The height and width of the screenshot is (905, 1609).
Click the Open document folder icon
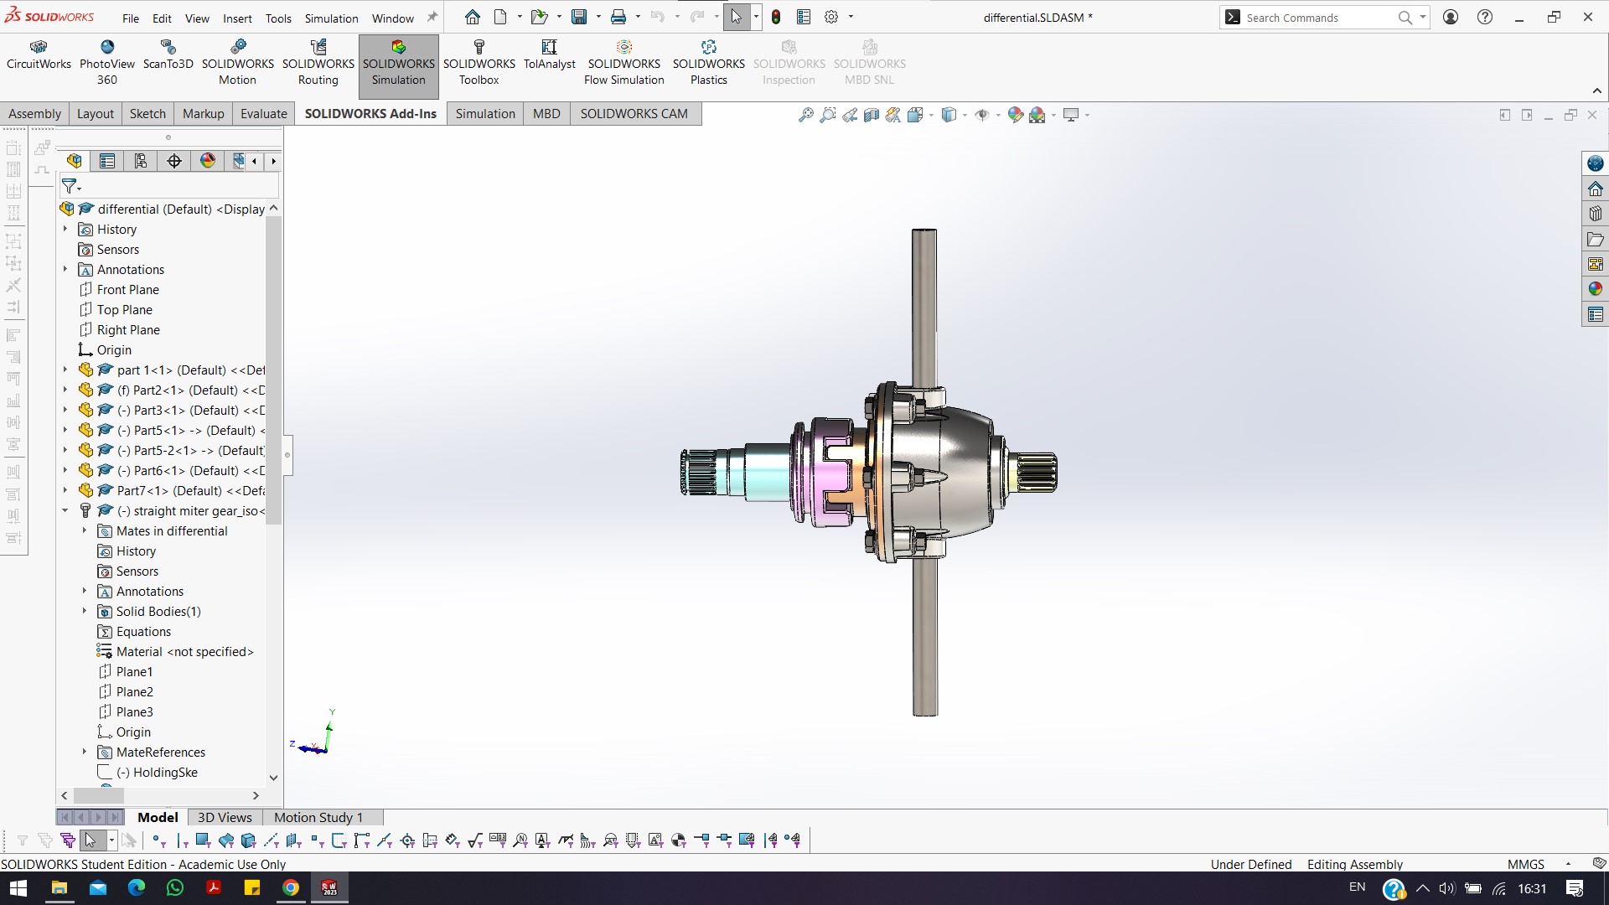(x=539, y=17)
